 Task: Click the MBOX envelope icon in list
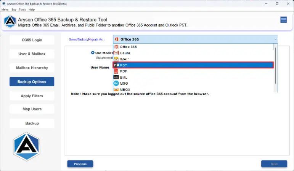click(116, 90)
